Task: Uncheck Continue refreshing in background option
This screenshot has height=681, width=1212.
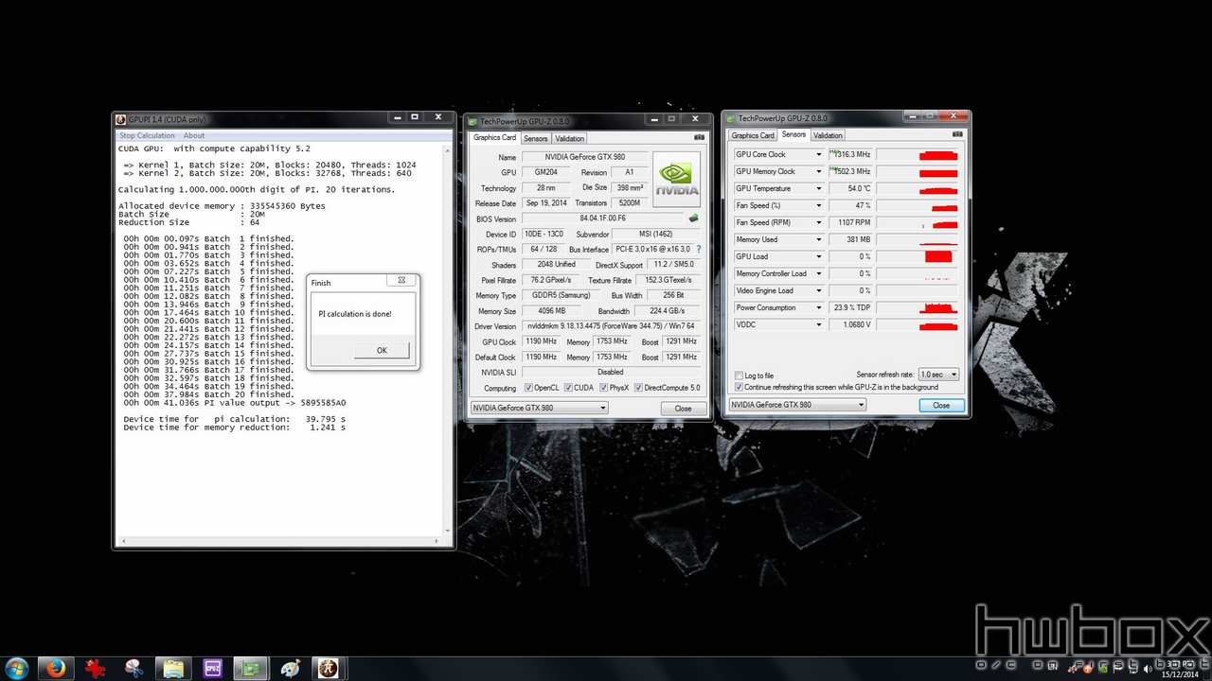Action: [x=740, y=387]
